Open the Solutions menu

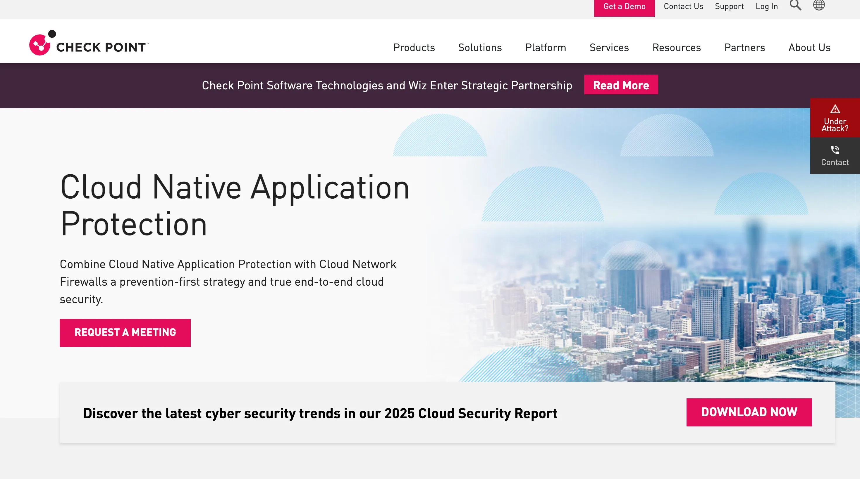pyautogui.click(x=480, y=48)
